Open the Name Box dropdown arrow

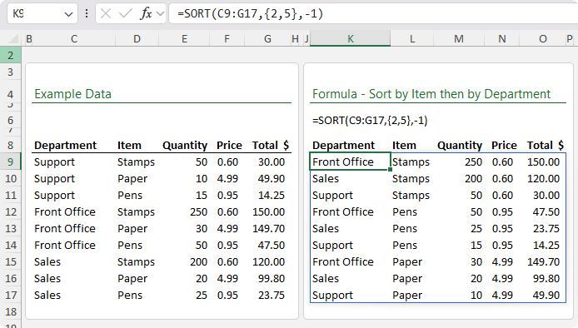click(x=68, y=14)
